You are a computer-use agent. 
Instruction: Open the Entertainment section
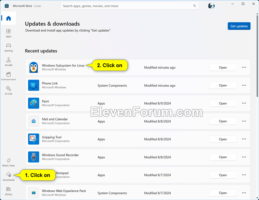pos(8,76)
